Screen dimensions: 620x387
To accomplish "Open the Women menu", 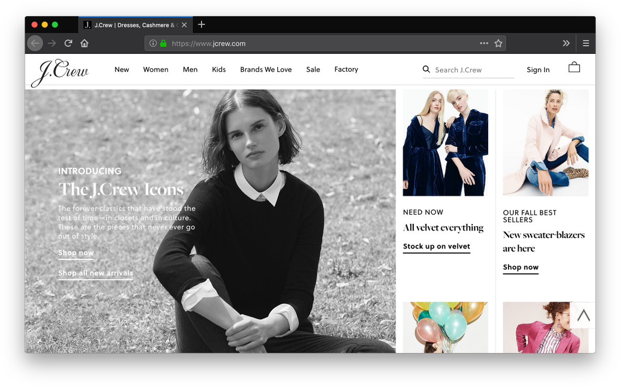I will [x=156, y=70].
